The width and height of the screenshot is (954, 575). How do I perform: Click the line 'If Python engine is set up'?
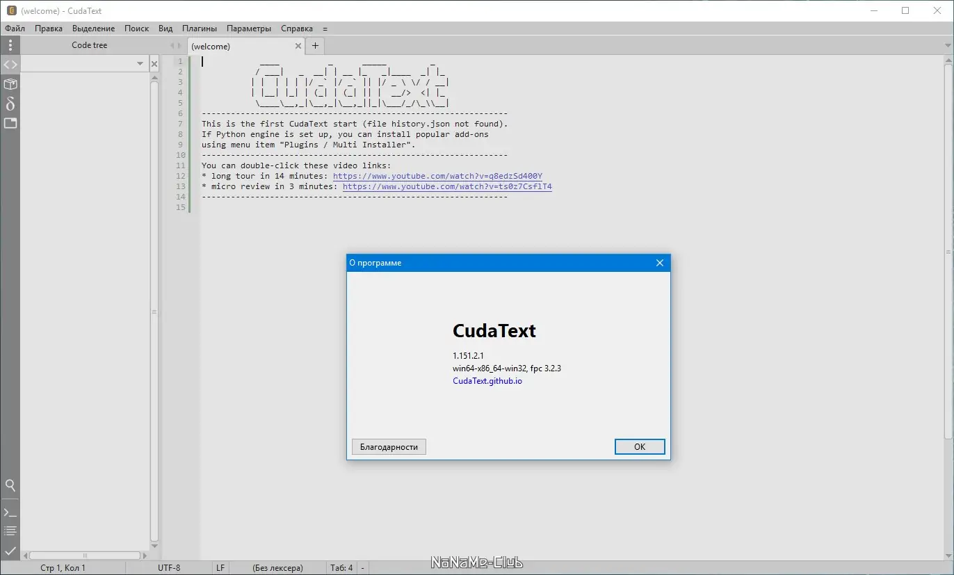pyautogui.click(x=345, y=134)
